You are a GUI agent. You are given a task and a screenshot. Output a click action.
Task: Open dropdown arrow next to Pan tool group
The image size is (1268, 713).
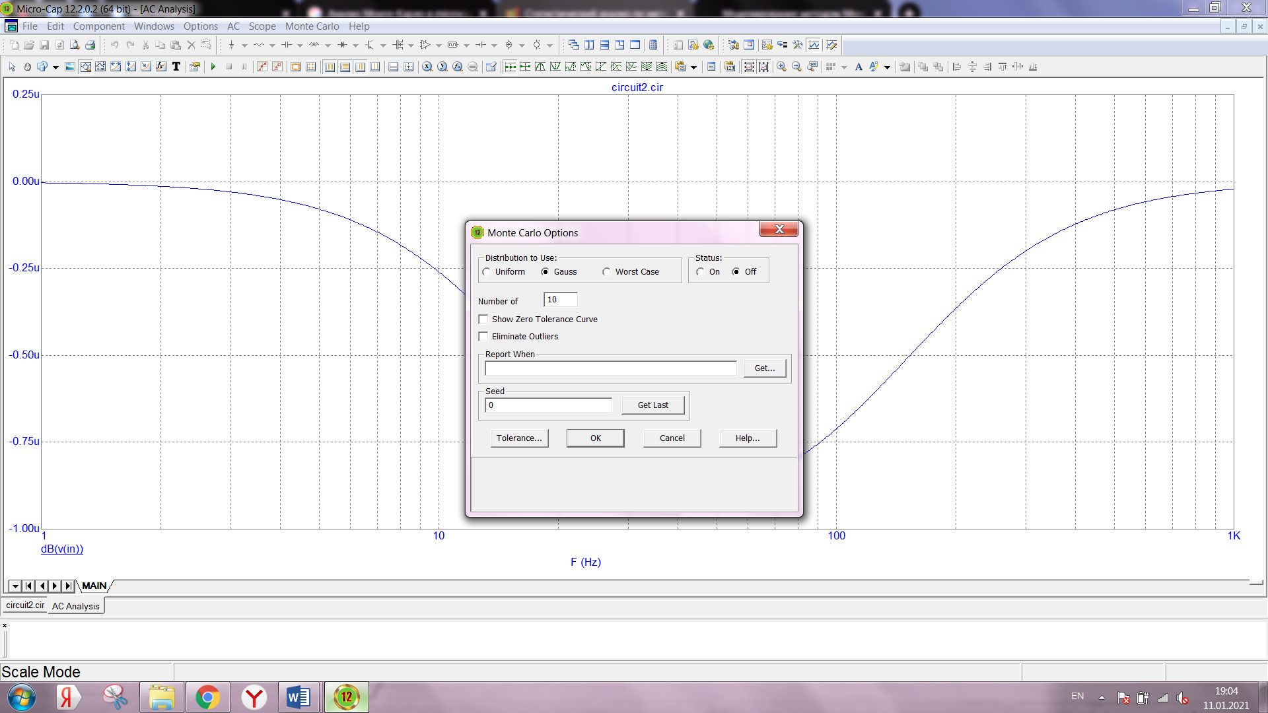click(x=55, y=67)
